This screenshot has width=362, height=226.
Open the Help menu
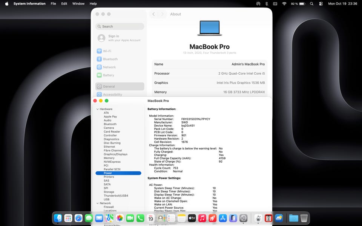93,4
